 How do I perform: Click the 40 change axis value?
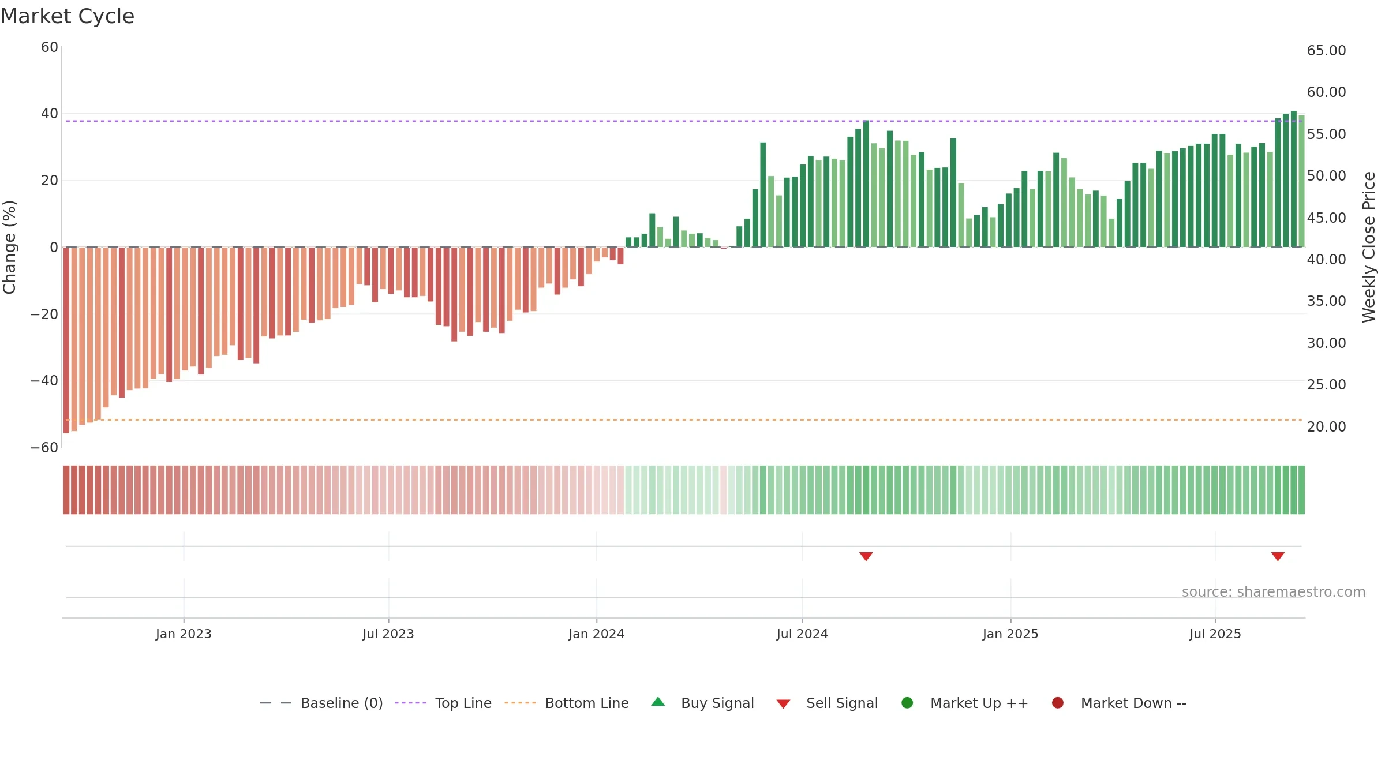coord(50,114)
